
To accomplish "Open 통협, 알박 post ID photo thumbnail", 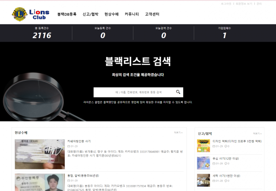I will click(40, 182).
